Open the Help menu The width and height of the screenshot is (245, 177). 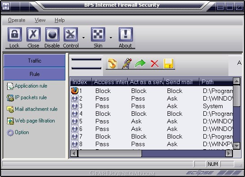[60, 20]
